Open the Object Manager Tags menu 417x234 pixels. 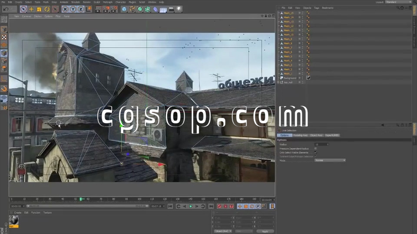317,8
